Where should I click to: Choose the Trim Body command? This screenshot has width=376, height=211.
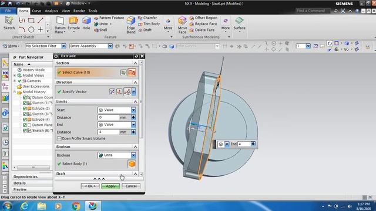pyautogui.click(x=149, y=24)
